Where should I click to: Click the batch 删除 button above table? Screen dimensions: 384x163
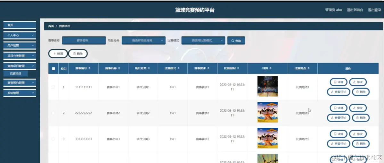click(x=78, y=54)
